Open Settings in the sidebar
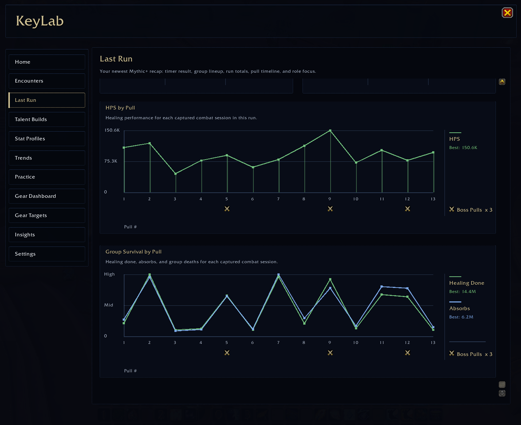Screen dimensions: 521x425 (x=47, y=254)
